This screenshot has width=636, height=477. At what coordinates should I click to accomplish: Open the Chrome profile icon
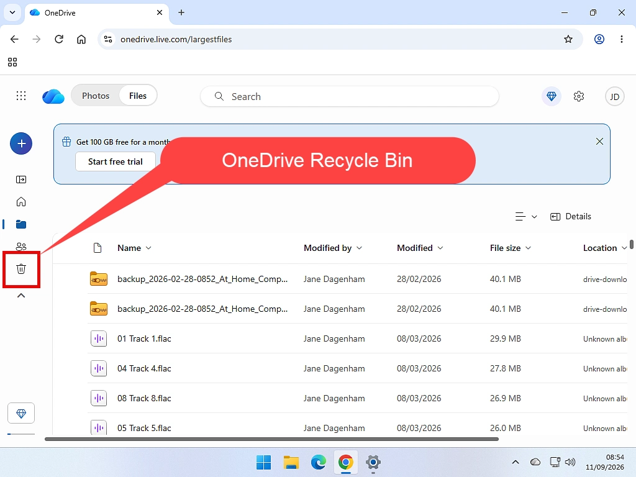(599, 39)
